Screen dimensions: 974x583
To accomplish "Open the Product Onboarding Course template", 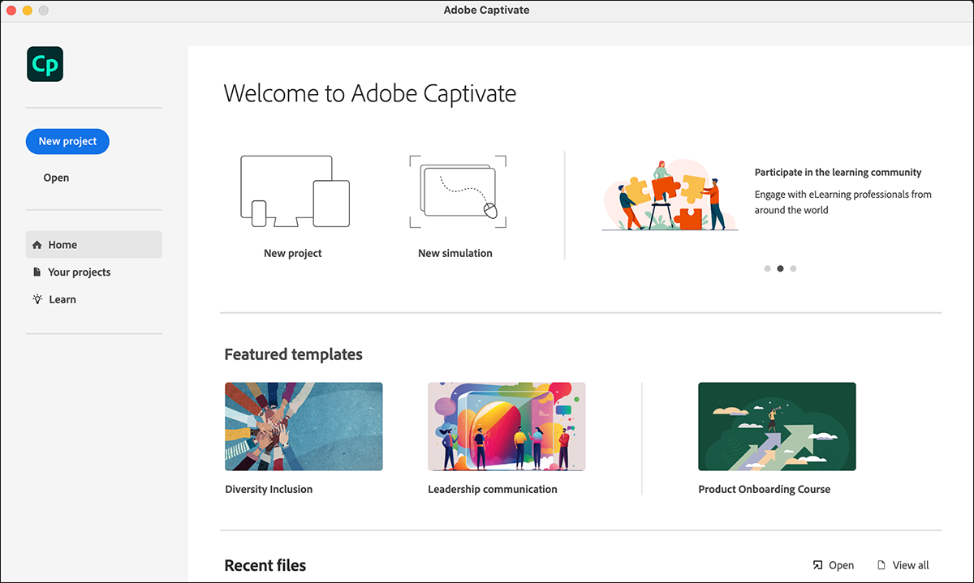I will click(x=777, y=426).
